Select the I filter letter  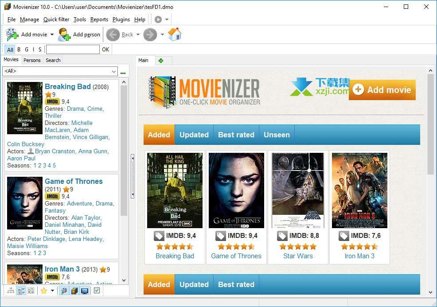click(33, 50)
